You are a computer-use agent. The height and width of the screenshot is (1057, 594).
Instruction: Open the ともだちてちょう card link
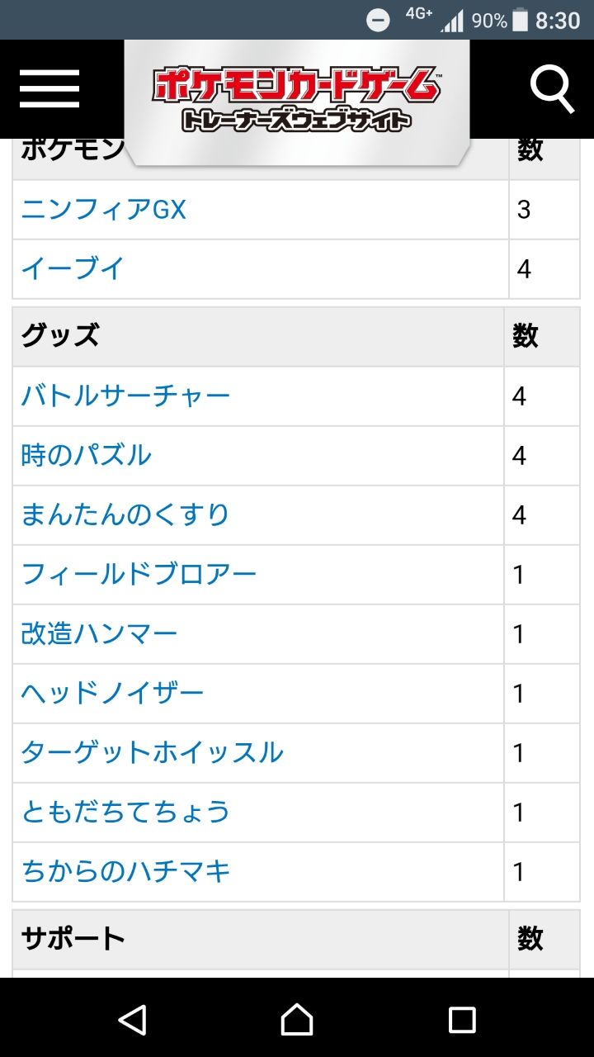125,813
